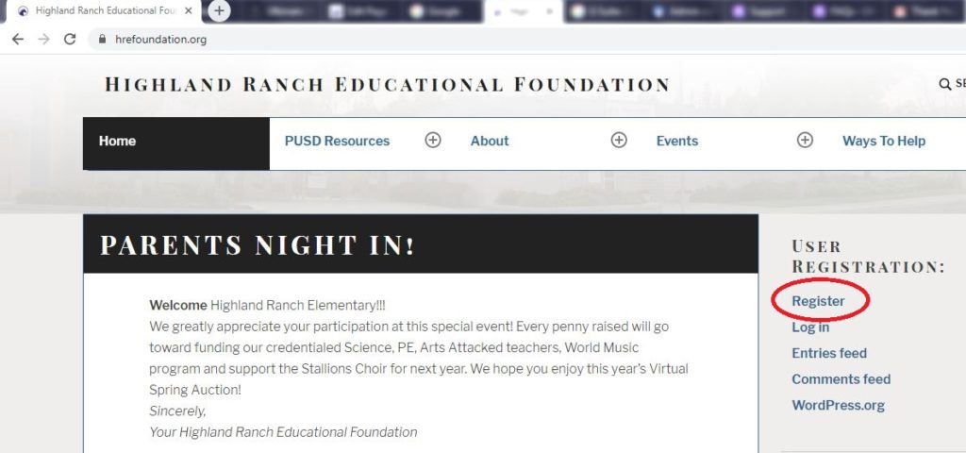Image resolution: width=966 pixels, height=453 pixels.
Task: Expand the Events submenu
Action: [805, 141]
